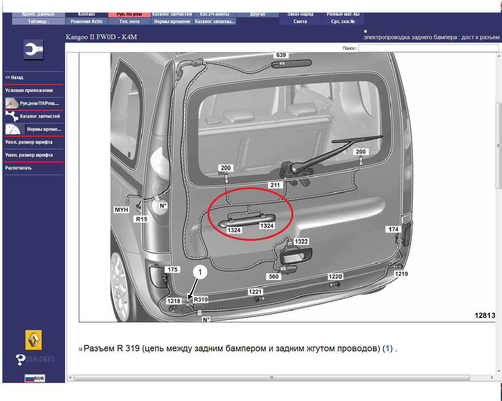Click the blue (1) reference link
This screenshot has width=502, height=401.
(387, 349)
